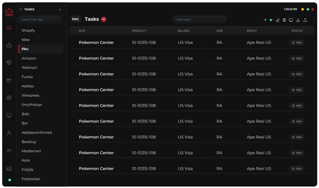Add a task tab with plus next to TASKS header
The height and width of the screenshot is (188, 319).
60,9
